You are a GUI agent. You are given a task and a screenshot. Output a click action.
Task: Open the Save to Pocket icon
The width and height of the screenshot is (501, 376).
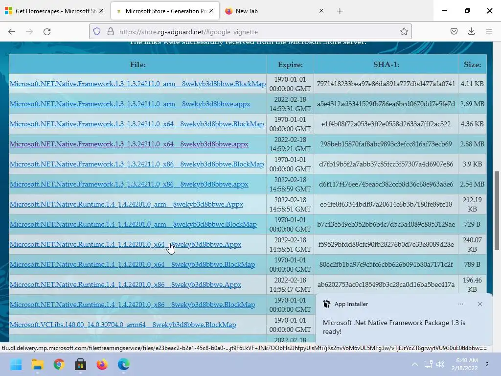click(454, 31)
